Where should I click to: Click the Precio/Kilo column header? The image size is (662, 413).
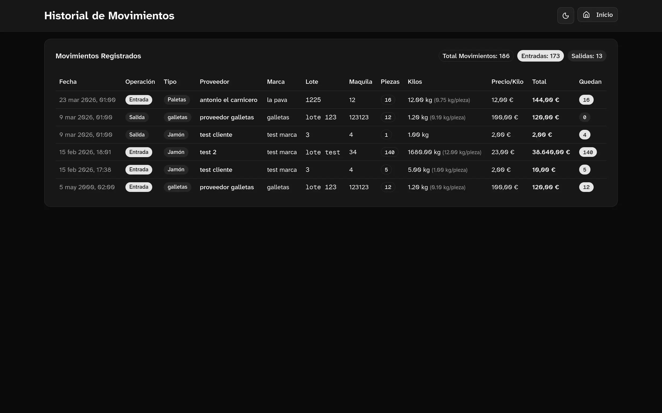coord(507,82)
